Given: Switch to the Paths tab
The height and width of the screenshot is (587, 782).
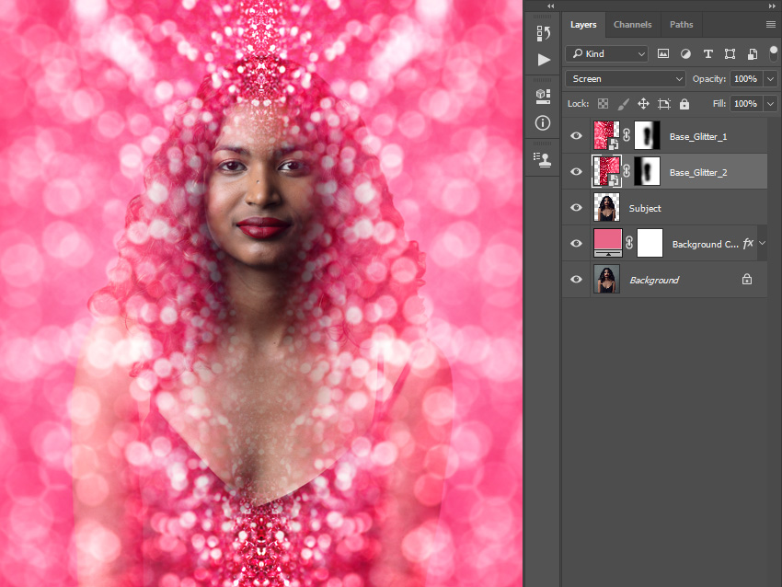Looking at the screenshot, I should (681, 25).
